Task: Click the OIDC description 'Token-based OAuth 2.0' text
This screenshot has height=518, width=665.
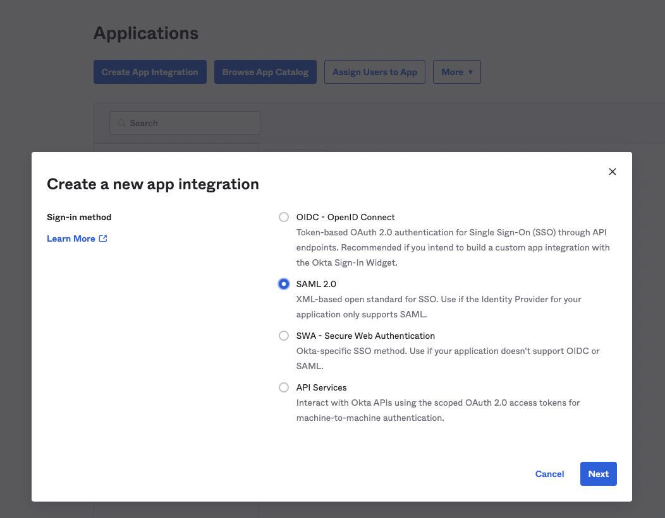Action: click(x=453, y=247)
